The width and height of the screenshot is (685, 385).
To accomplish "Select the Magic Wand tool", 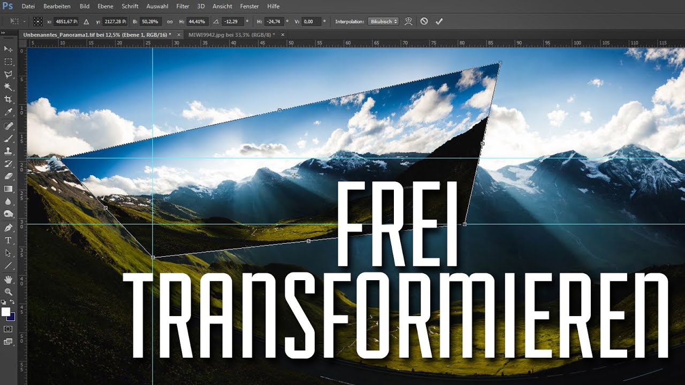I will click(8, 87).
